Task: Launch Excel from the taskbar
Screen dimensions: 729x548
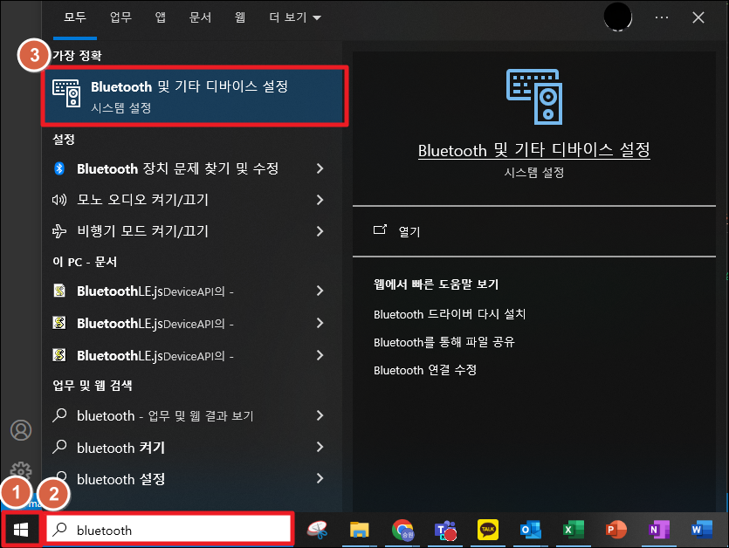Action: click(574, 530)
